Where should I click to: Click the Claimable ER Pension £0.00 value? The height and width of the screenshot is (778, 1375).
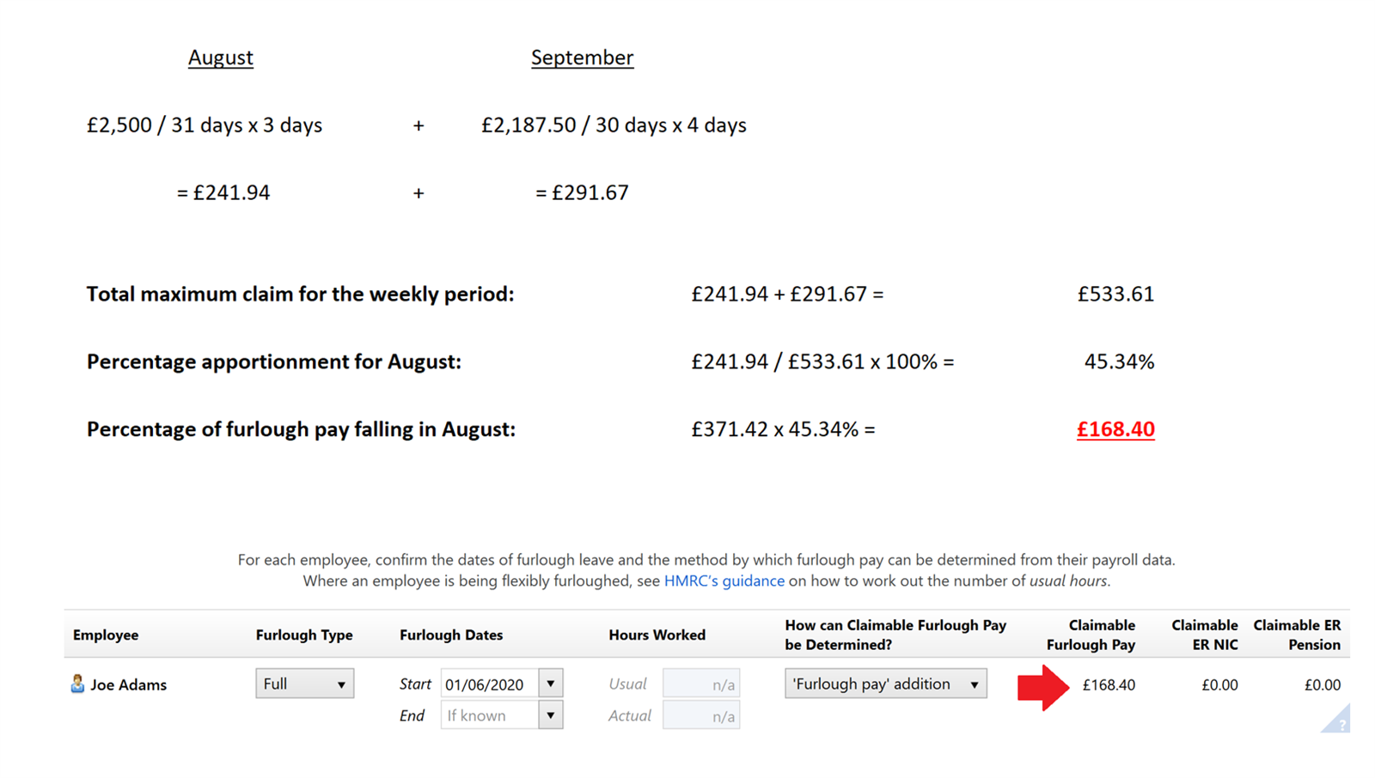click(x=1323, y=684)
